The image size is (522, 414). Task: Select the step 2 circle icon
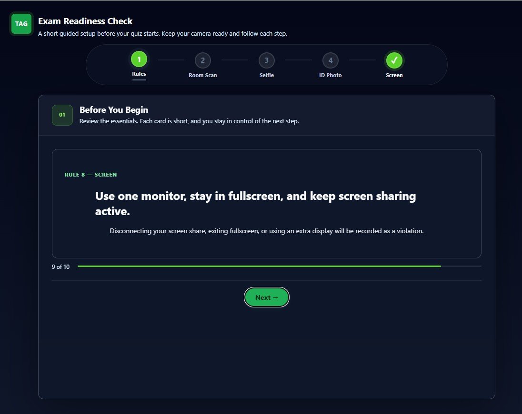pyautogui.click(x=203, y=60)
